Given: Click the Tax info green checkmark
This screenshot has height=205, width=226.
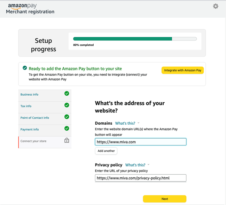Looking at the screenshot, I should click(67, 105).
